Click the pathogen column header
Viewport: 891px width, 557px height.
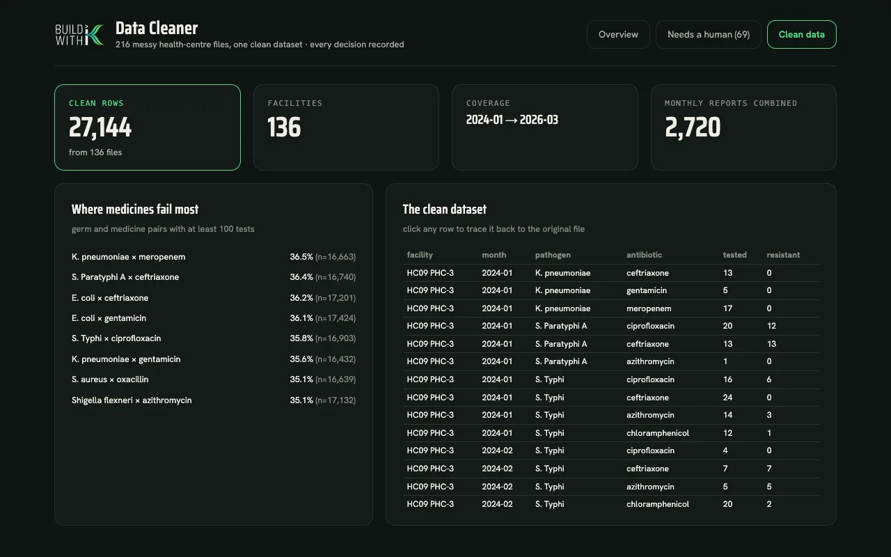pyautogui.click(x=553, y=255)
